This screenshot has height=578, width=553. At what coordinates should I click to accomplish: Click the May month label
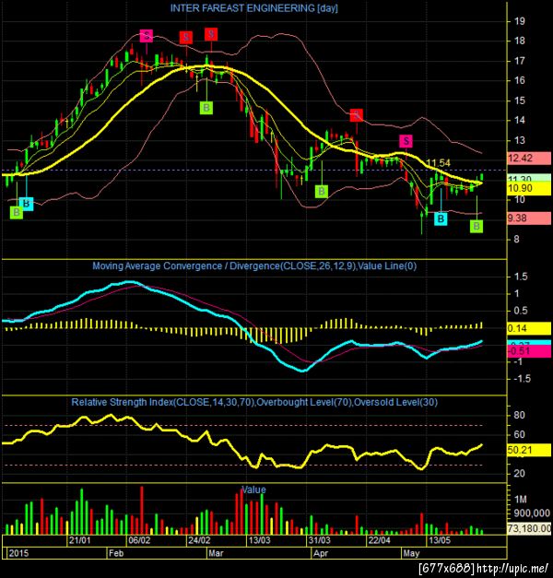(411, 553)
